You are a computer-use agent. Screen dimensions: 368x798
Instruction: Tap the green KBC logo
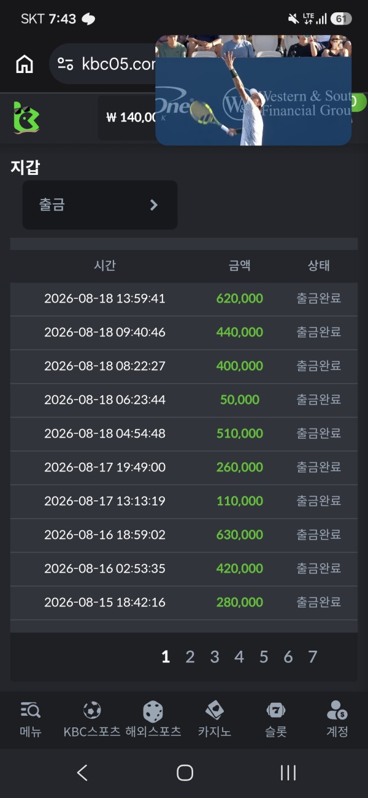(26, 117)
